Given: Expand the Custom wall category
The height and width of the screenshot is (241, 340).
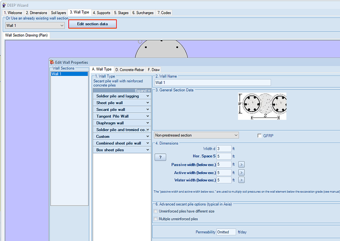Looking at the screenshot, I should [x=122, y=136].
